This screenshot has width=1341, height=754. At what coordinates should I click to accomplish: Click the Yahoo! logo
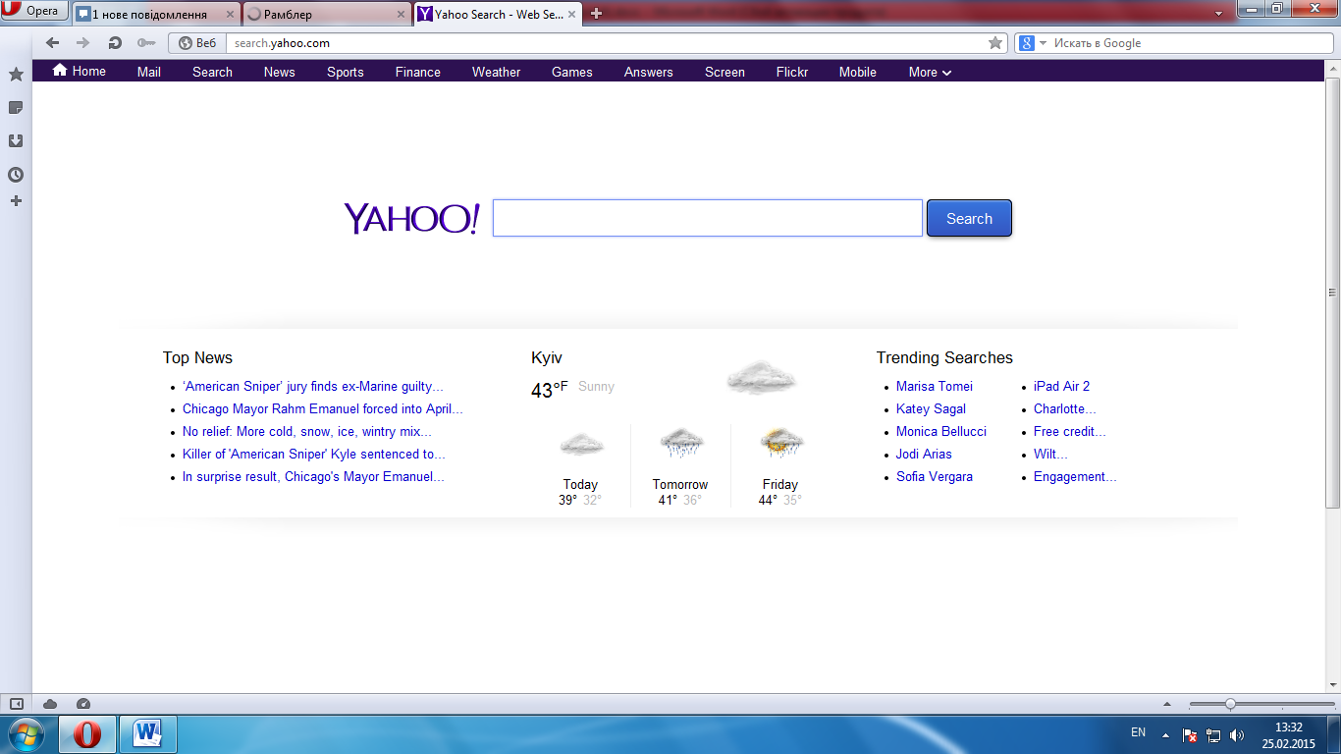(411, 218)
